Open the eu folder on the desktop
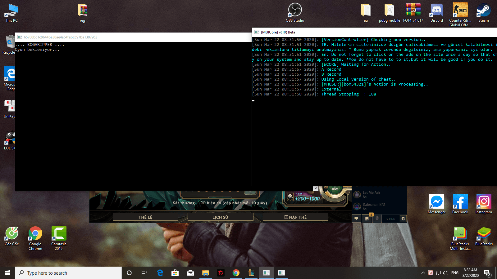This screenshot has width=497, height=279. coord(366,13)
